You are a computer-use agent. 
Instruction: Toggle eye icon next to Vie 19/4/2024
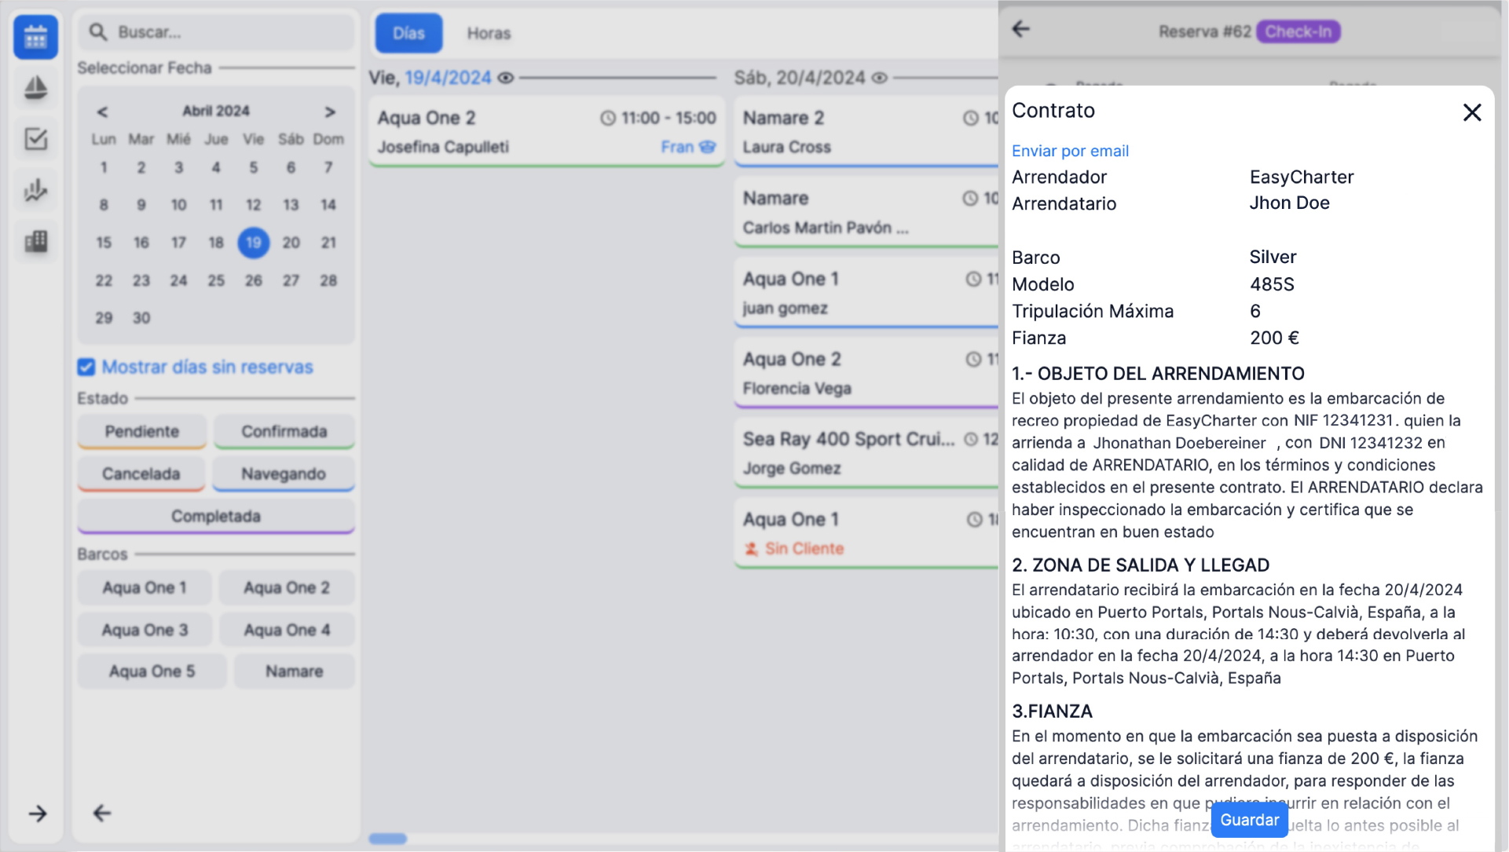(x=506, y=78)
